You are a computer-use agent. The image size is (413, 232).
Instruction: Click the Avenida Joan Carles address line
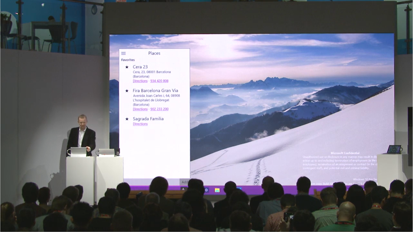(x=156, y=96)
